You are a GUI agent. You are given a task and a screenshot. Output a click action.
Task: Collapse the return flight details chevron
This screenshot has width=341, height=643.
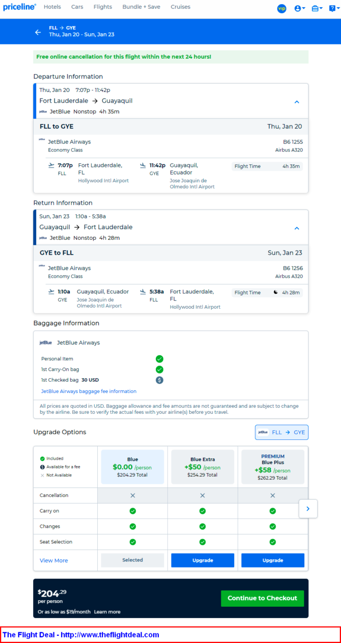click(x=297, y=228)
